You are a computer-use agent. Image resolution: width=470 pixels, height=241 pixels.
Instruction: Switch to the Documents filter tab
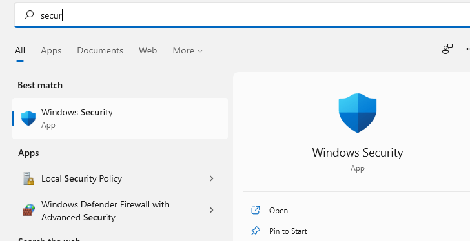pos(100,50)
